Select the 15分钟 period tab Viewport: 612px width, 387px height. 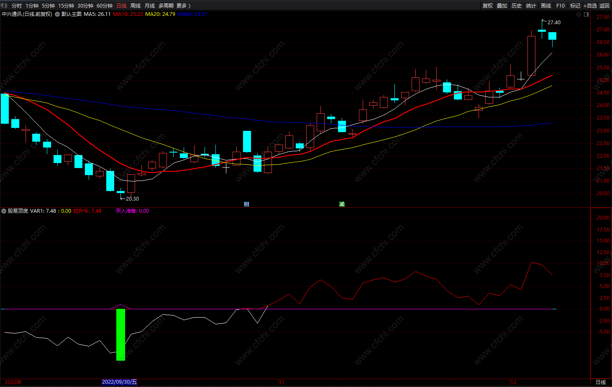[x=66, y=5]
